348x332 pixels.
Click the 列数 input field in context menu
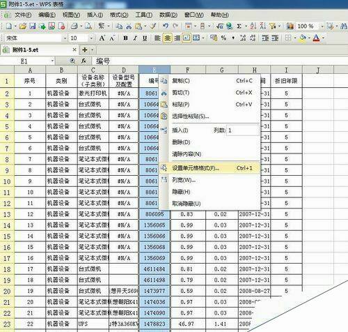(242, 130)
